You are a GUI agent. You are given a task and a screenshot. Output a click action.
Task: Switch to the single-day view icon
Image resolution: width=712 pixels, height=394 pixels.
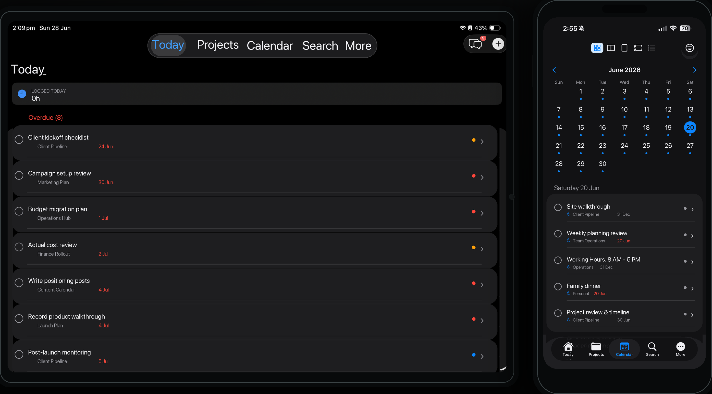pos(624,48)
